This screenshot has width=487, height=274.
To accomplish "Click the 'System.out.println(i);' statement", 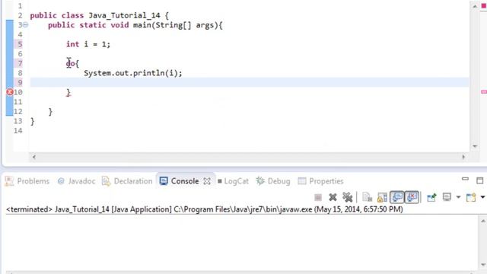I will (x=133, y=73).
